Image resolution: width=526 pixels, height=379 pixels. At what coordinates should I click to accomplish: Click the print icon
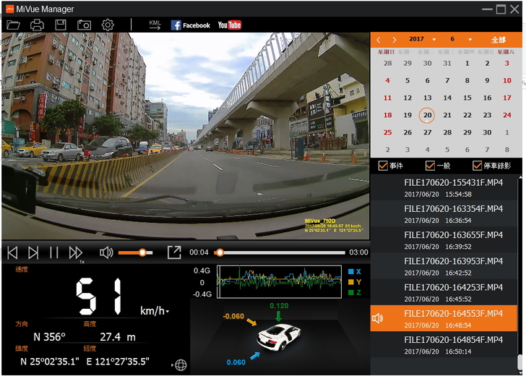tap(37, 25)
